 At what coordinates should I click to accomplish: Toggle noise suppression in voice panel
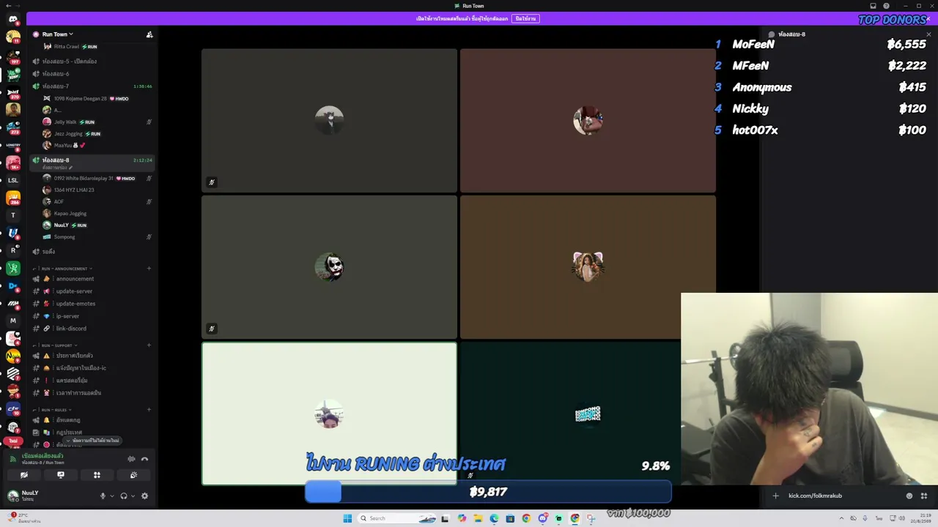pos(131,459)
